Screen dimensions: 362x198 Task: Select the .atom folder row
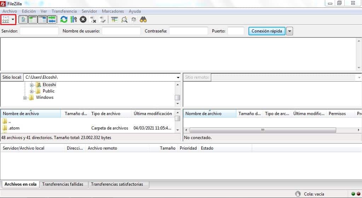87,128
